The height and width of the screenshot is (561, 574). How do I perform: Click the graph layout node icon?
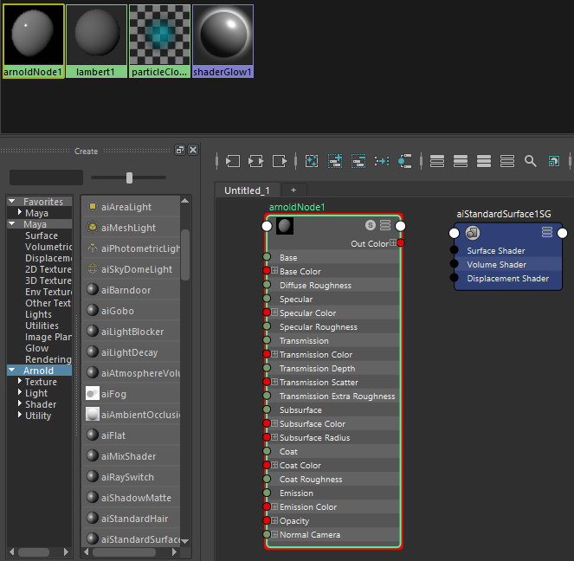[405, 161]
